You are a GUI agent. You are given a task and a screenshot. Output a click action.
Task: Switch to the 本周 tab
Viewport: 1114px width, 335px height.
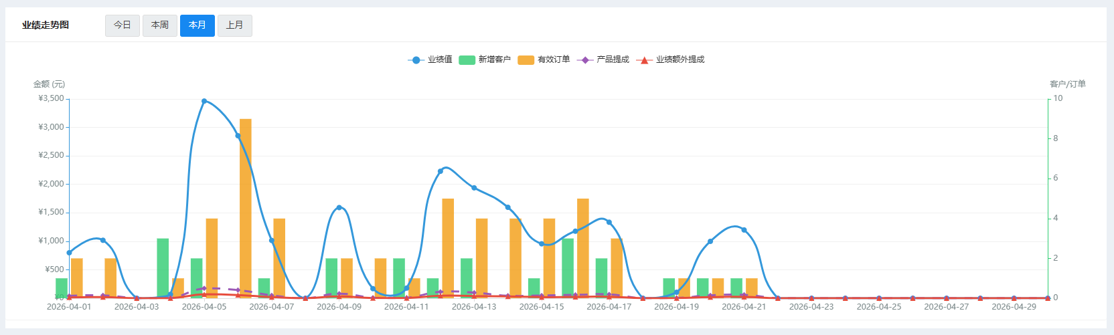(x=160, y=25)
